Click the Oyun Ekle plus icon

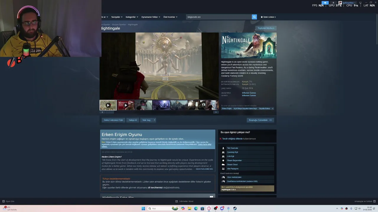(x=4, y=201)
